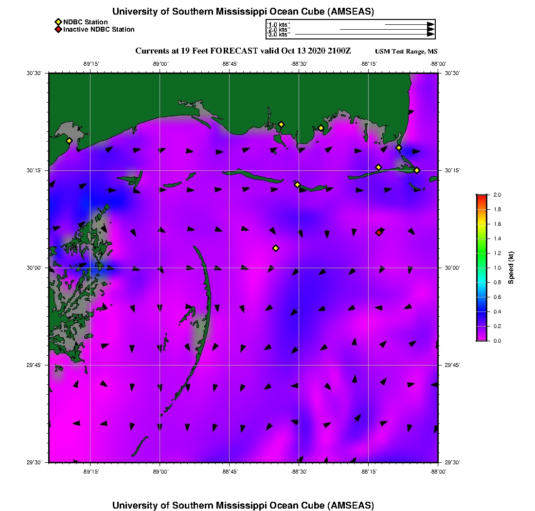Click the top University of Southern Mississippi title

[243, 12]
